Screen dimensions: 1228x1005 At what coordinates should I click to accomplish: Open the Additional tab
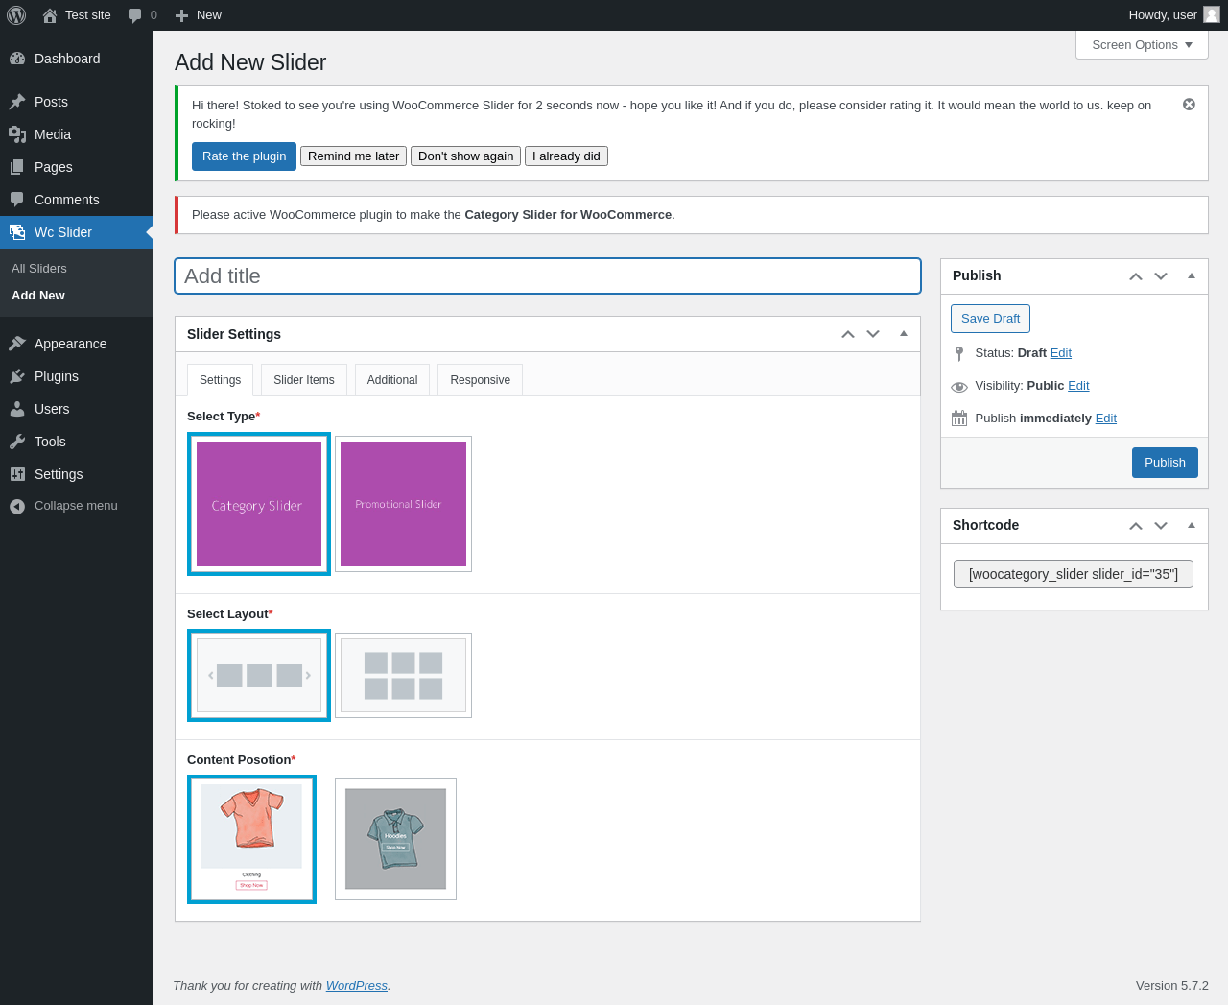[x=392, y=380]
